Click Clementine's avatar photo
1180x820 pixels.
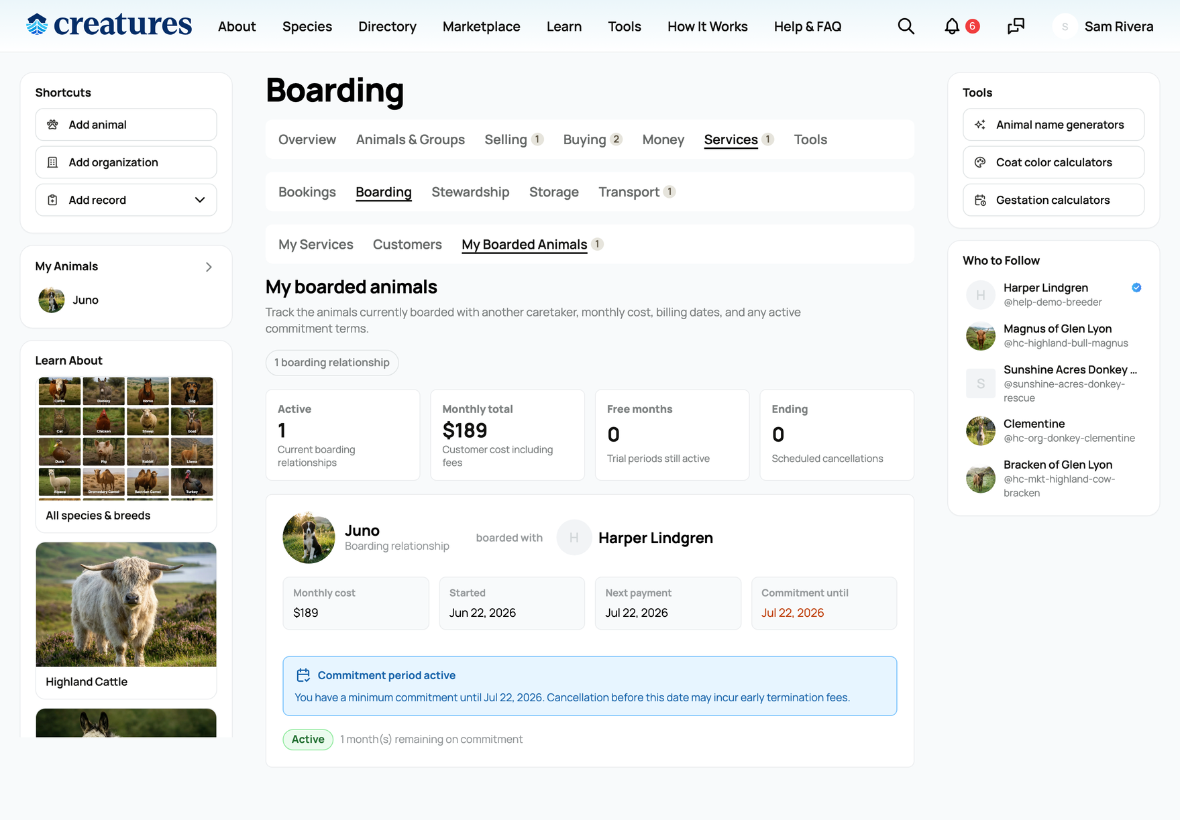click(x=980, y=430)
